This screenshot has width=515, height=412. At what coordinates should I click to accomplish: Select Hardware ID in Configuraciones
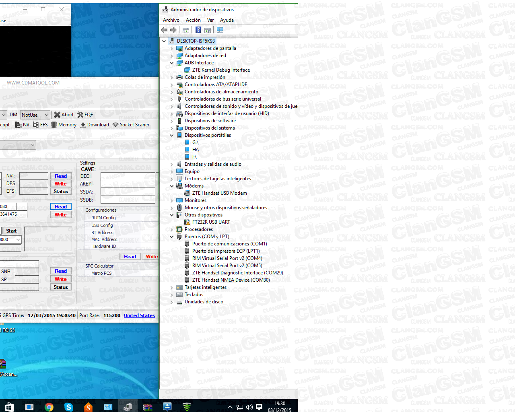pyautogui.click(x=103, y=246)
